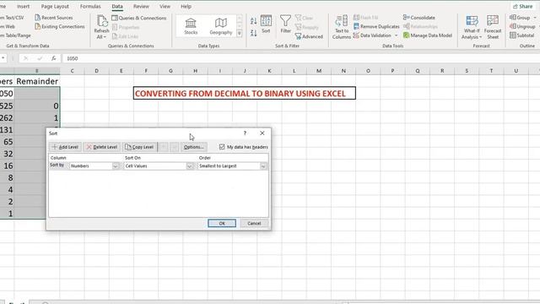Click in the formula bar showing 1050
Viewport: 540px width, 304px height.
[300, 58]
